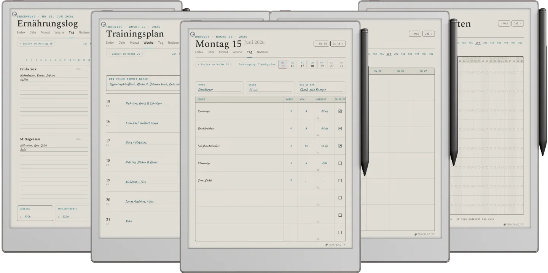Tap the Fokus field showing Oberkörper
Viewport: 548px width, 273px height.
[219, 87]
